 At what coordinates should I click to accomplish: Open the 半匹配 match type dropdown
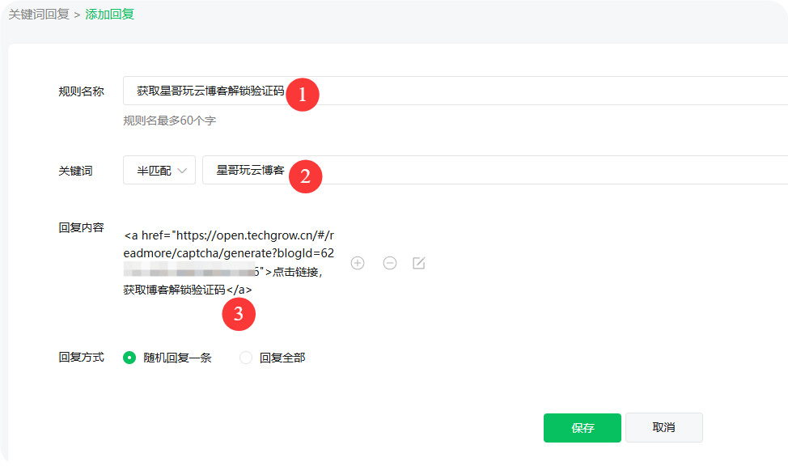(159, 169)
